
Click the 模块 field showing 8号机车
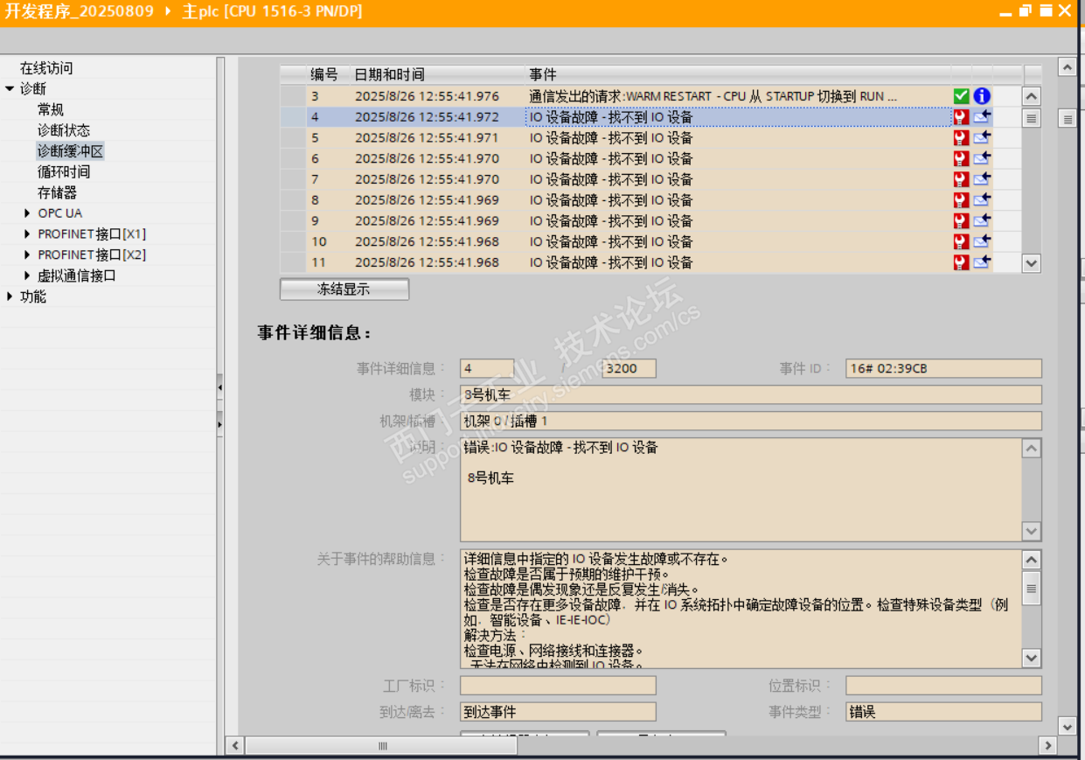(x=751, y=394)
